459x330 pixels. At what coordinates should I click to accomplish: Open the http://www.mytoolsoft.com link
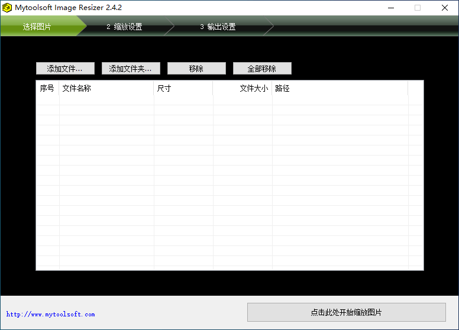50,315
